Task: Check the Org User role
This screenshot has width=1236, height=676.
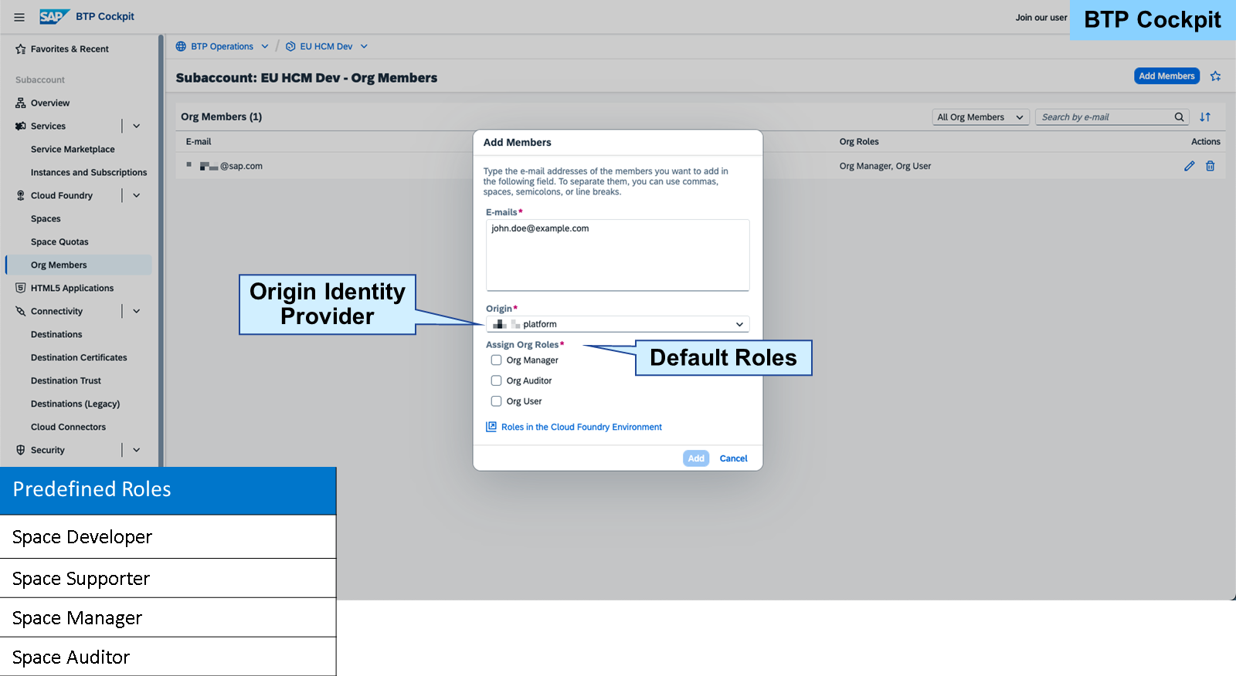Action: pyautogui.click(x=496, y=401)
